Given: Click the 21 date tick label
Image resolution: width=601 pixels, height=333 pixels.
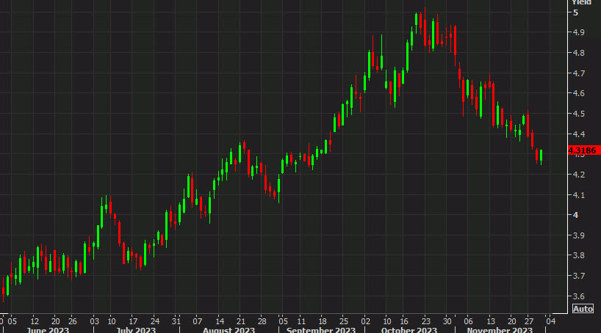Looking at the screenshot, I should (241, 321).
